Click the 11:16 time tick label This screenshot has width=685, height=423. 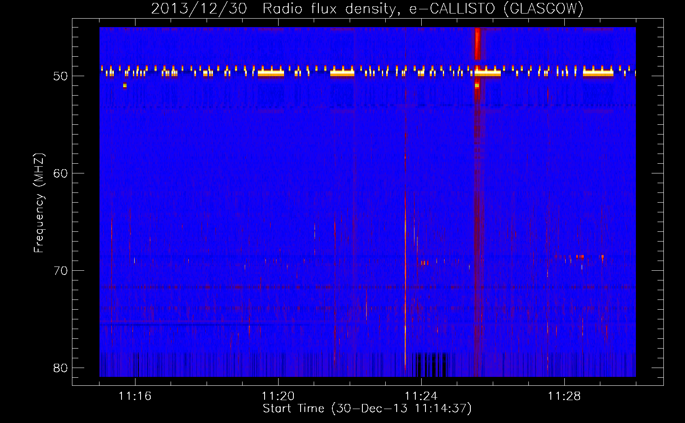pyautogui.click(x=135, y=396)
